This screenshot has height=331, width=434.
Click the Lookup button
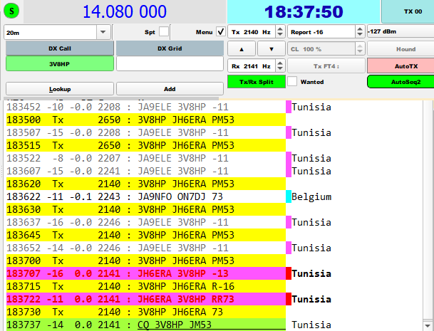60,89
